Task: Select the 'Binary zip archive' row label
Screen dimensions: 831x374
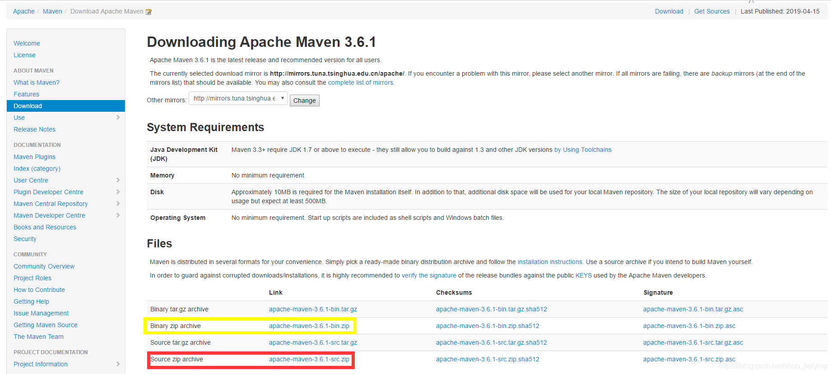Action: tap(176, 326)
